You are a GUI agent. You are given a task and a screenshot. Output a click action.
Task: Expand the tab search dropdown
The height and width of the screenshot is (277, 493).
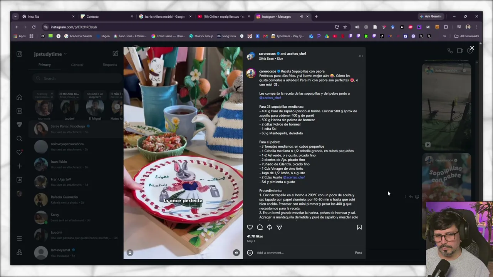pos(15,17)
